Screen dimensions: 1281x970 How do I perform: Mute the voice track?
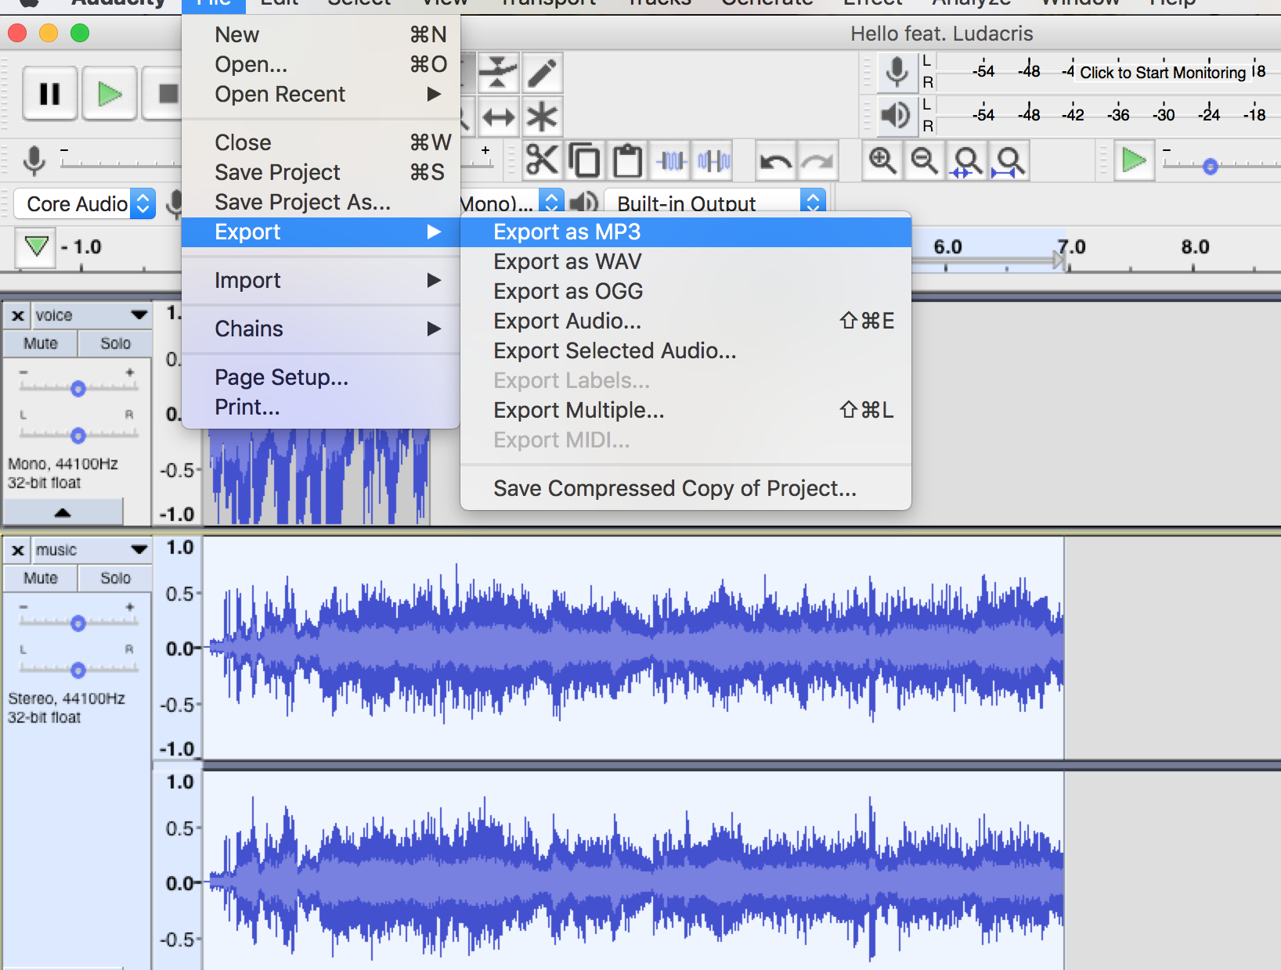pos(41,343)
